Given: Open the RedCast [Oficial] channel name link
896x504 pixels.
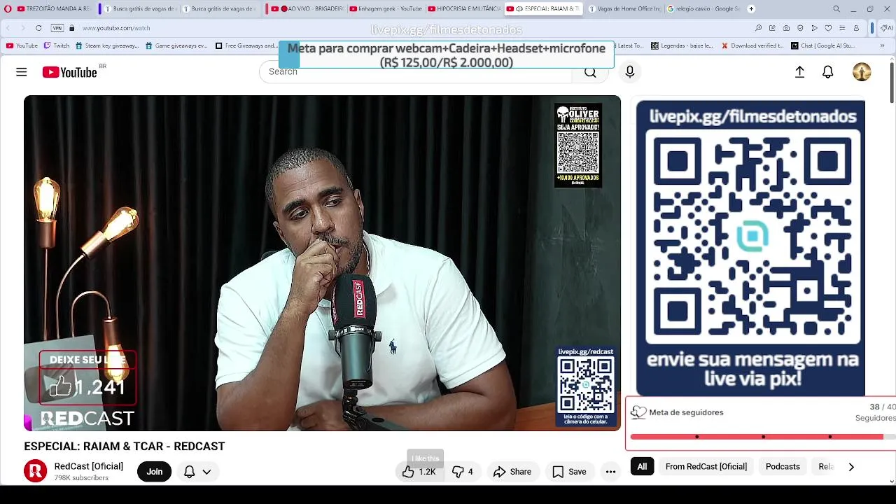Looking at the screenshot, I should (x=89, y=466).
